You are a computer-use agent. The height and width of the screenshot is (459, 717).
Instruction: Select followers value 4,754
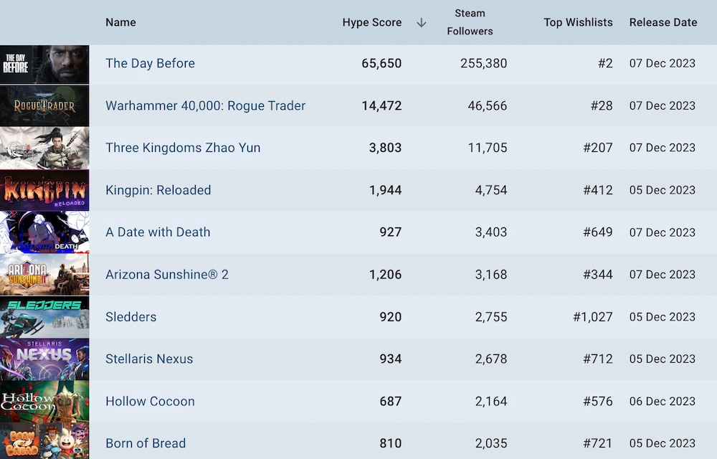[x=490, y=190]
